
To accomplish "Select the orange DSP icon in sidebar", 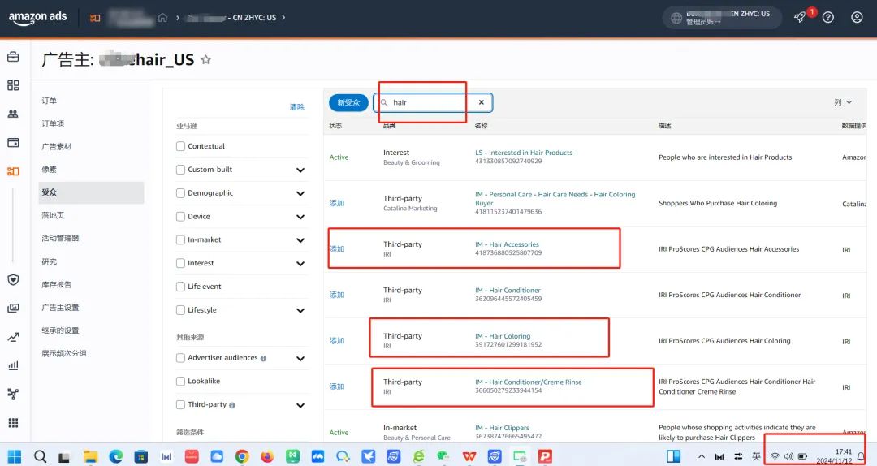I will (13, 171).
